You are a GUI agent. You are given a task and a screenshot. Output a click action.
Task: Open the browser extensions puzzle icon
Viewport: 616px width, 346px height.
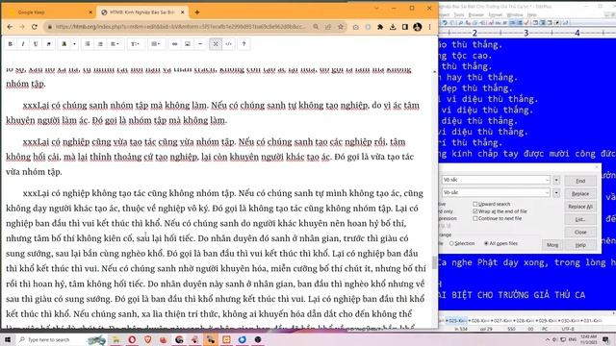[380, 27]
